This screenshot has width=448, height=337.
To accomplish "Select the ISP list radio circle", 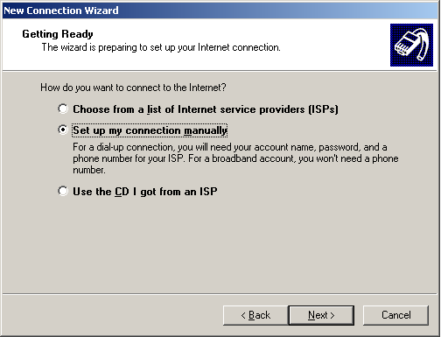I will click(x=63, y=109).
